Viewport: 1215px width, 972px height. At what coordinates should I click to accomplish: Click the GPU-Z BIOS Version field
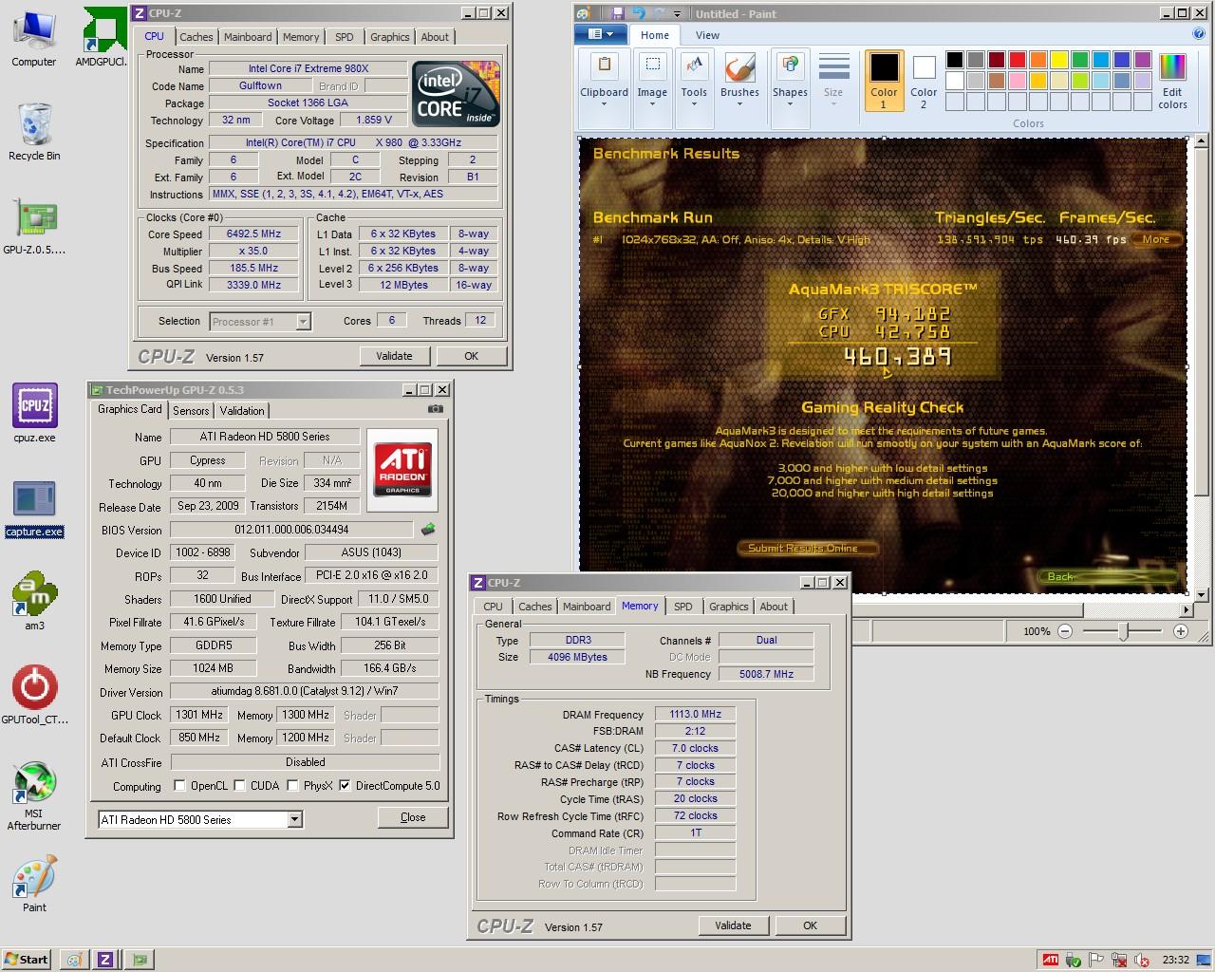pos(291,530)
